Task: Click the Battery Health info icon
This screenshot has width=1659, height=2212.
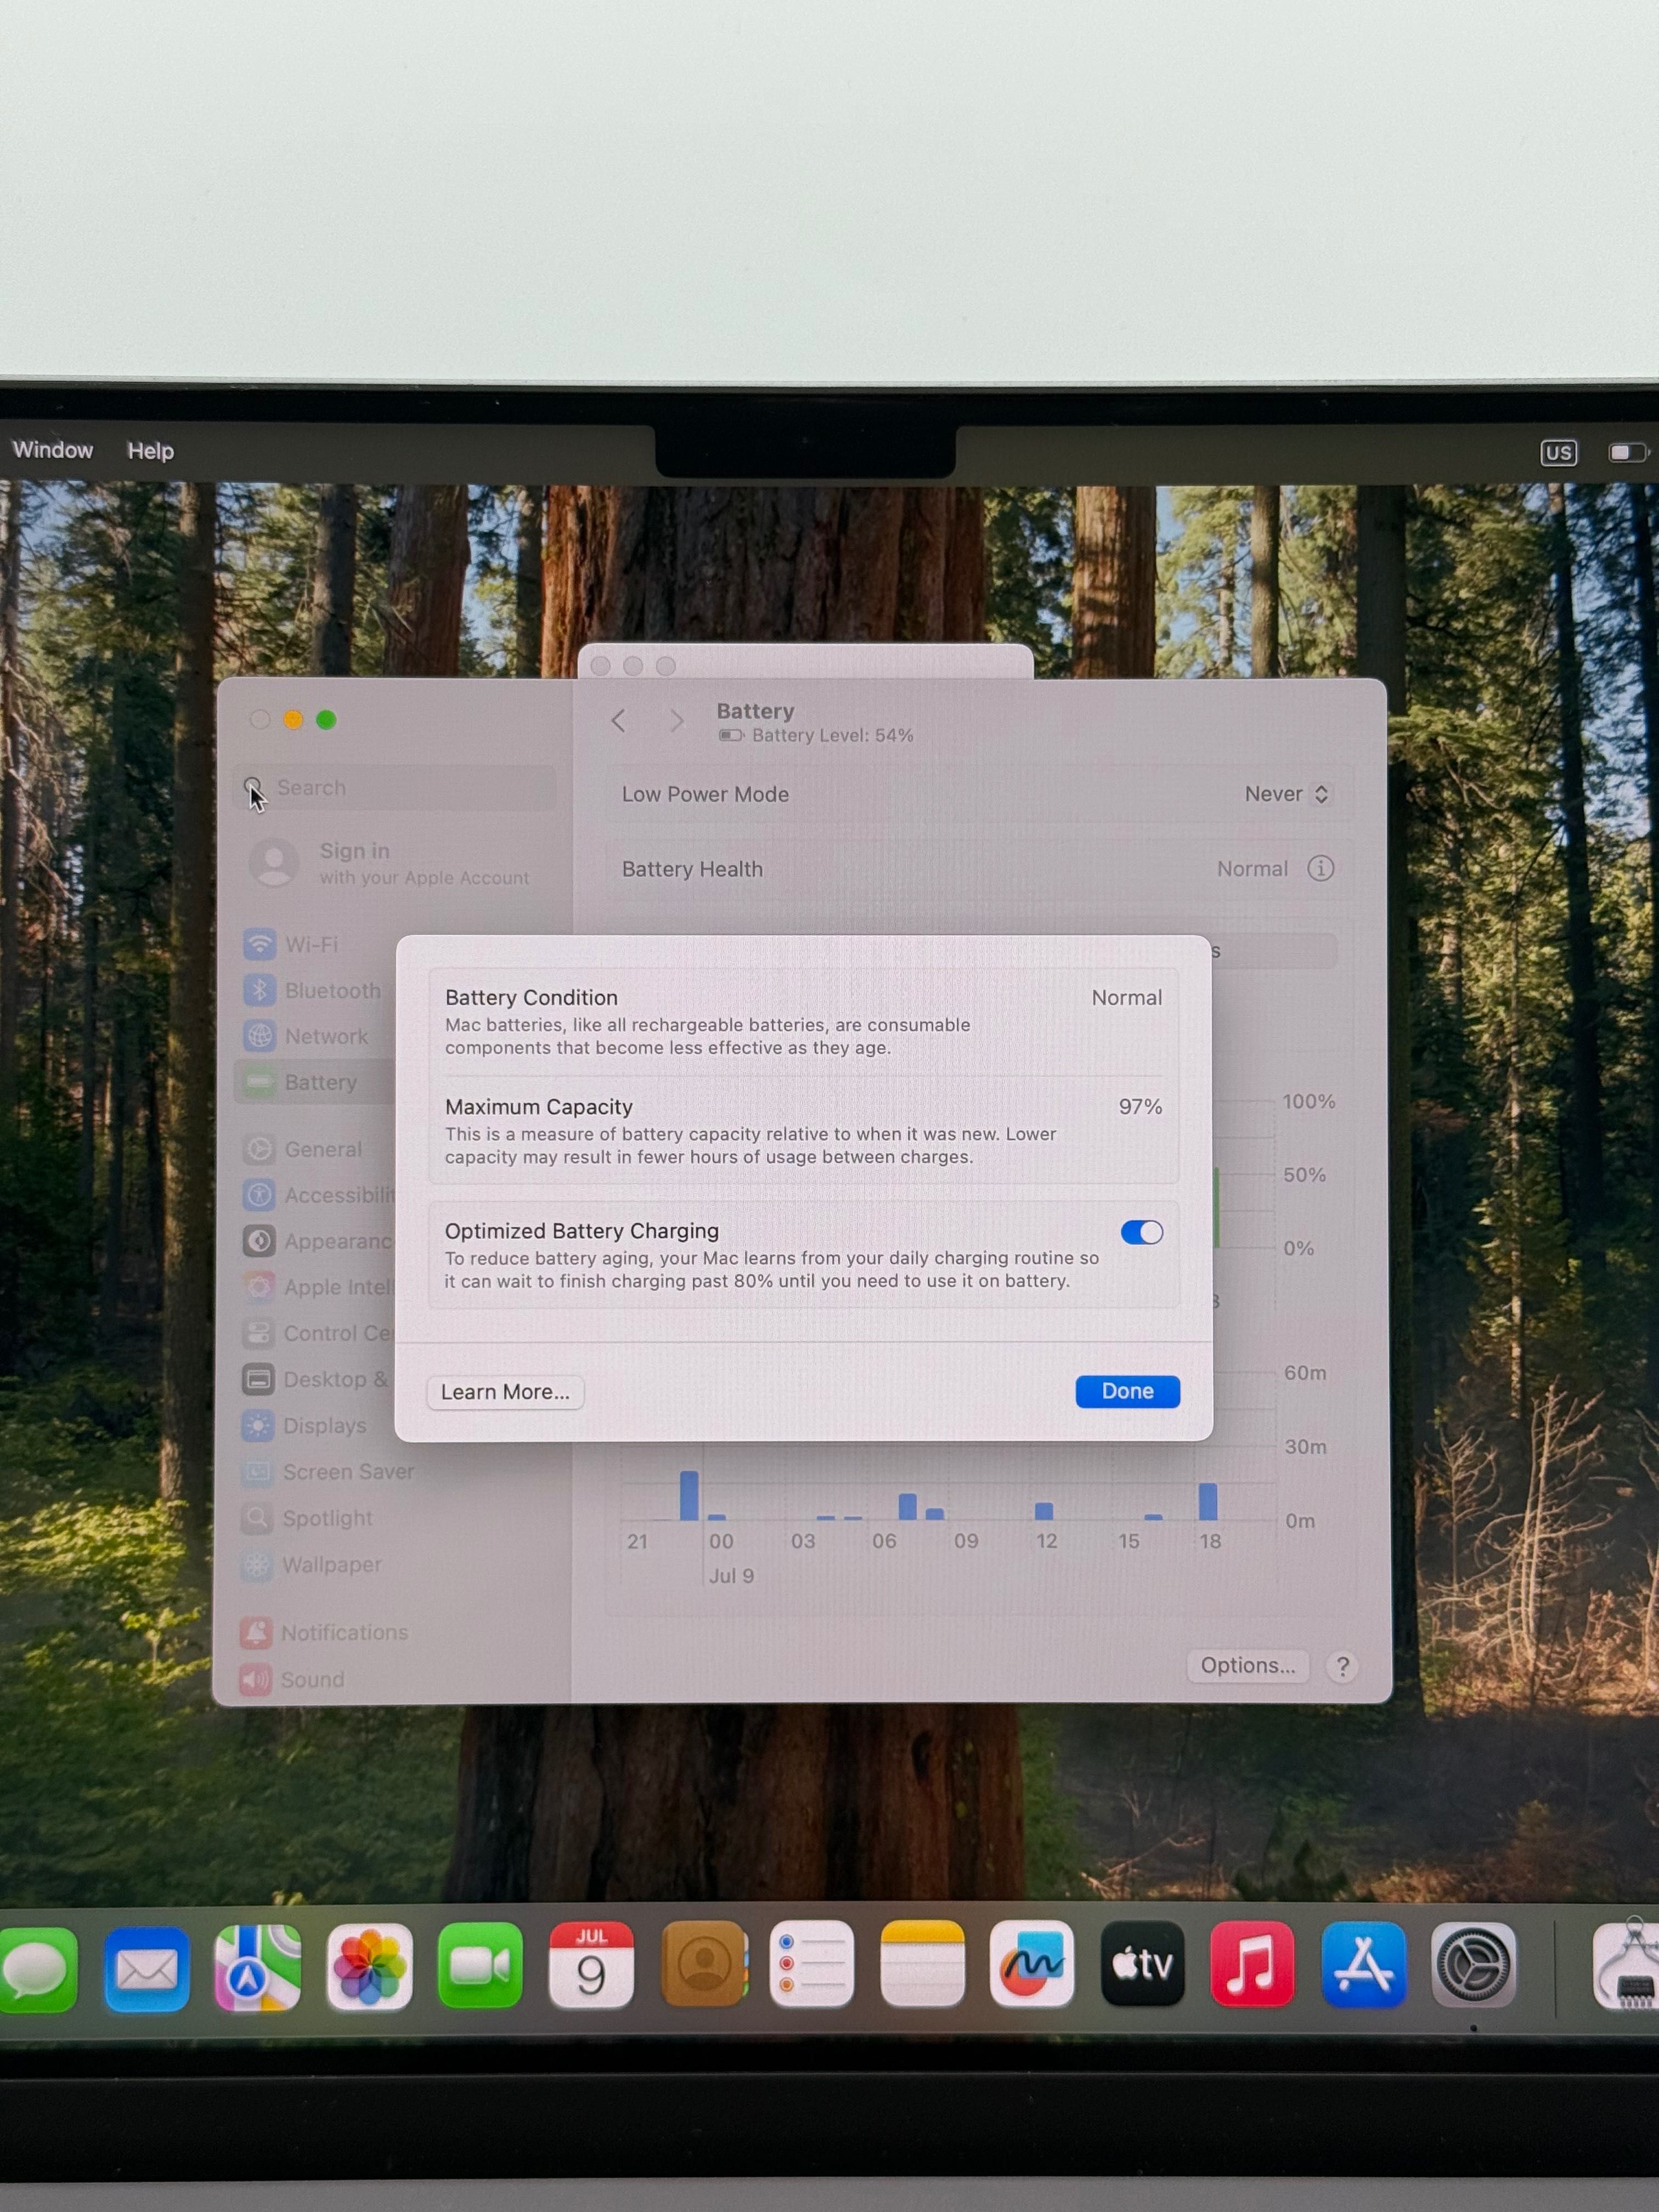Action: click(x=1320, y=868)
